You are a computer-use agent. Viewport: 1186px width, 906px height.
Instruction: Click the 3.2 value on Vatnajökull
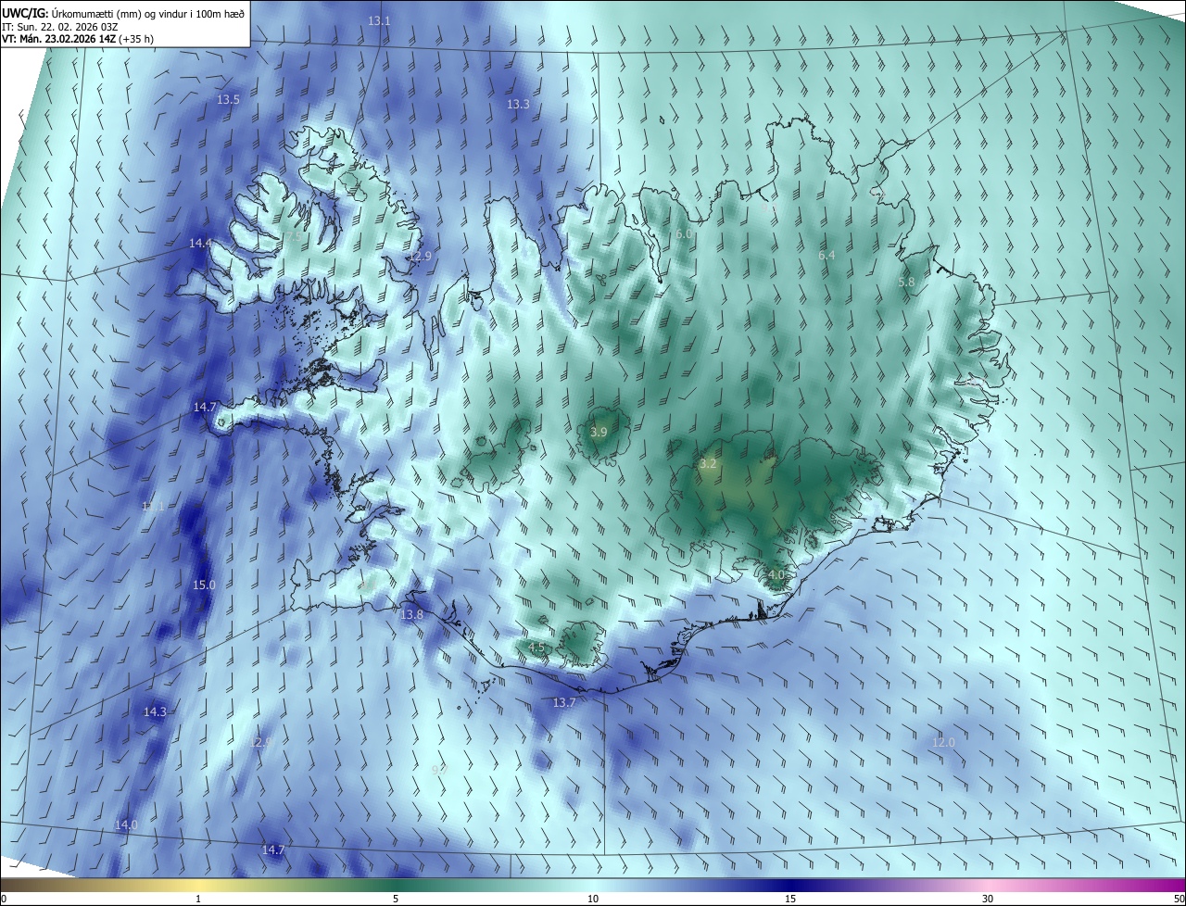point(708,463)
